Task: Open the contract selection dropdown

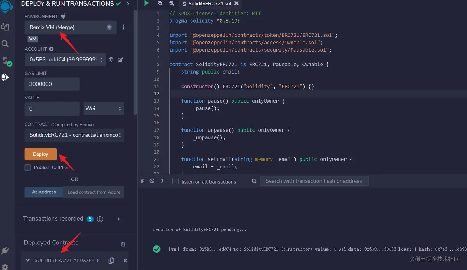Action: tap(74, 135)
